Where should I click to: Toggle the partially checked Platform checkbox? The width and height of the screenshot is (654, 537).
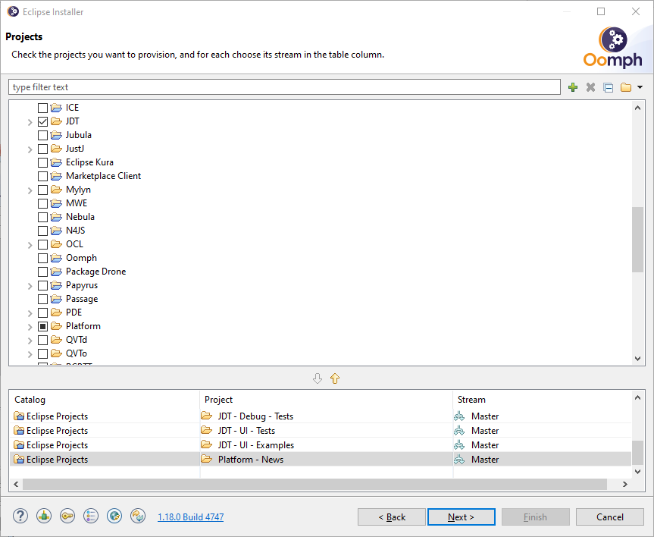(x=42, y=327)
